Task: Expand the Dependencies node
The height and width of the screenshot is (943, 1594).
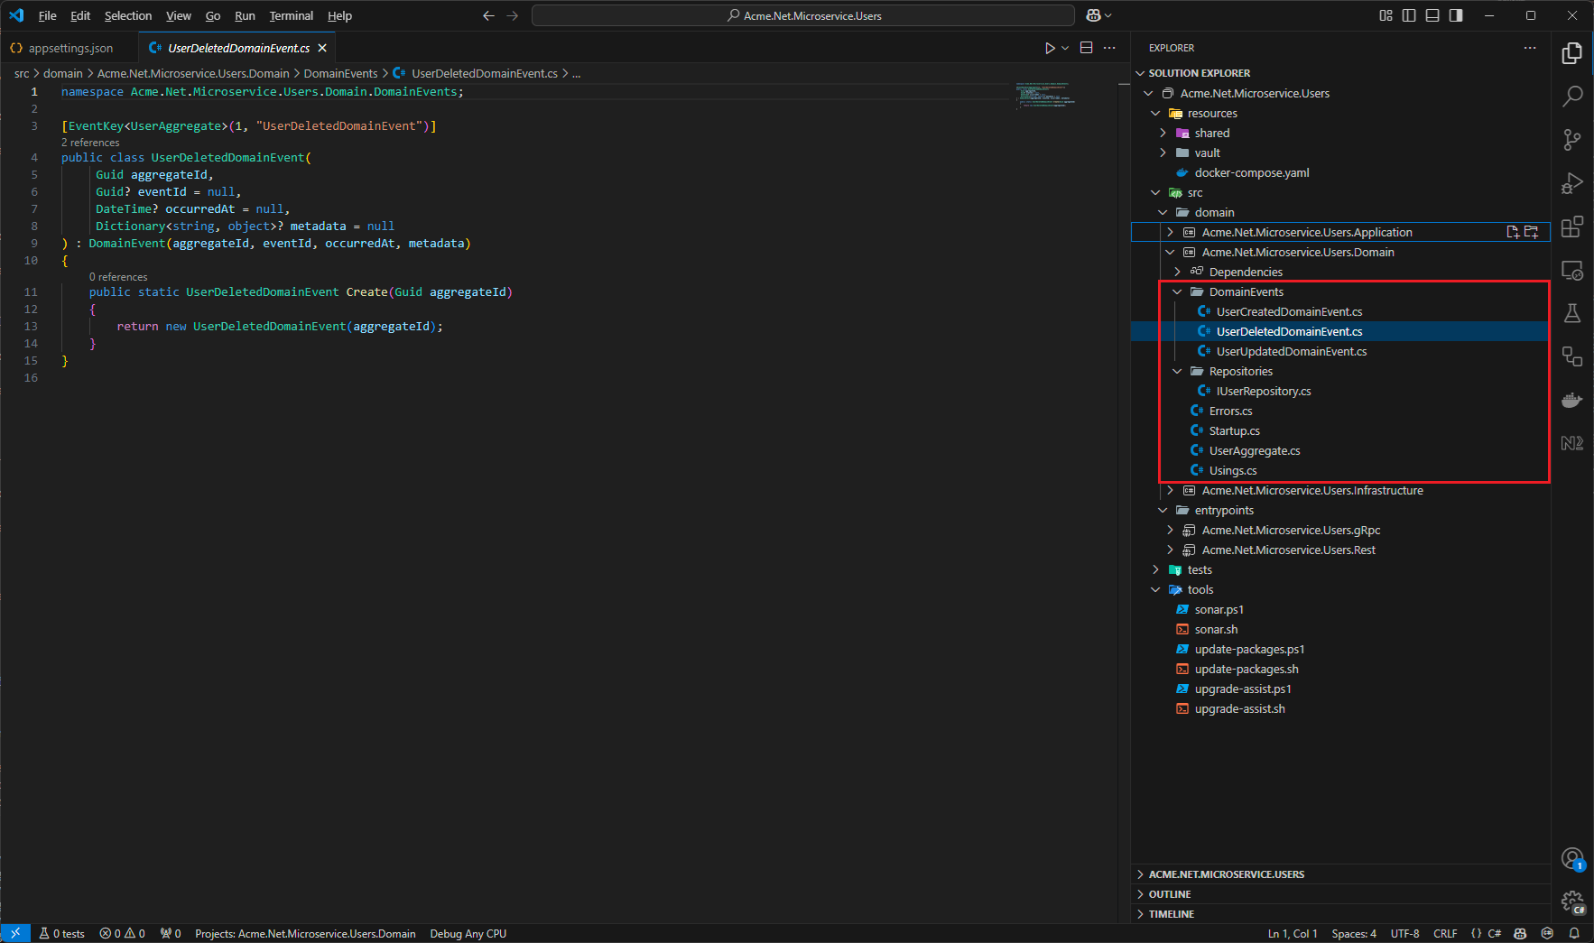Action: [x=1177, y=272]
